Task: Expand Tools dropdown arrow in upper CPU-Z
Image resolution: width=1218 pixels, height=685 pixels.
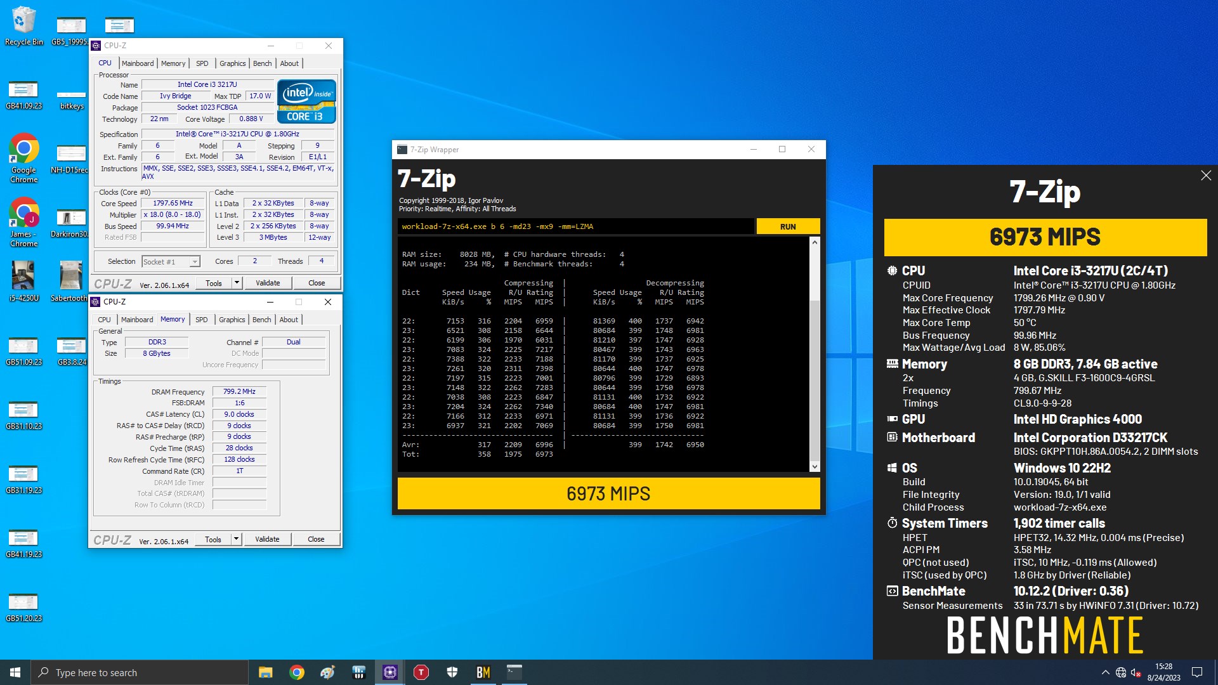Action: pyautogui.click(x=237, y=283)
